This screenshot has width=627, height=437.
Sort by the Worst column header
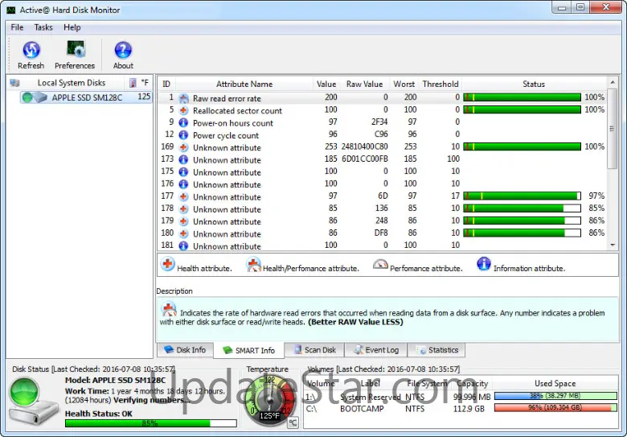(x=404, y=84)
